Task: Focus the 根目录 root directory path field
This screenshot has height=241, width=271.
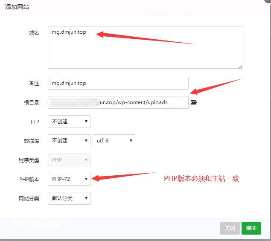Action: click(x=118, y=102)
